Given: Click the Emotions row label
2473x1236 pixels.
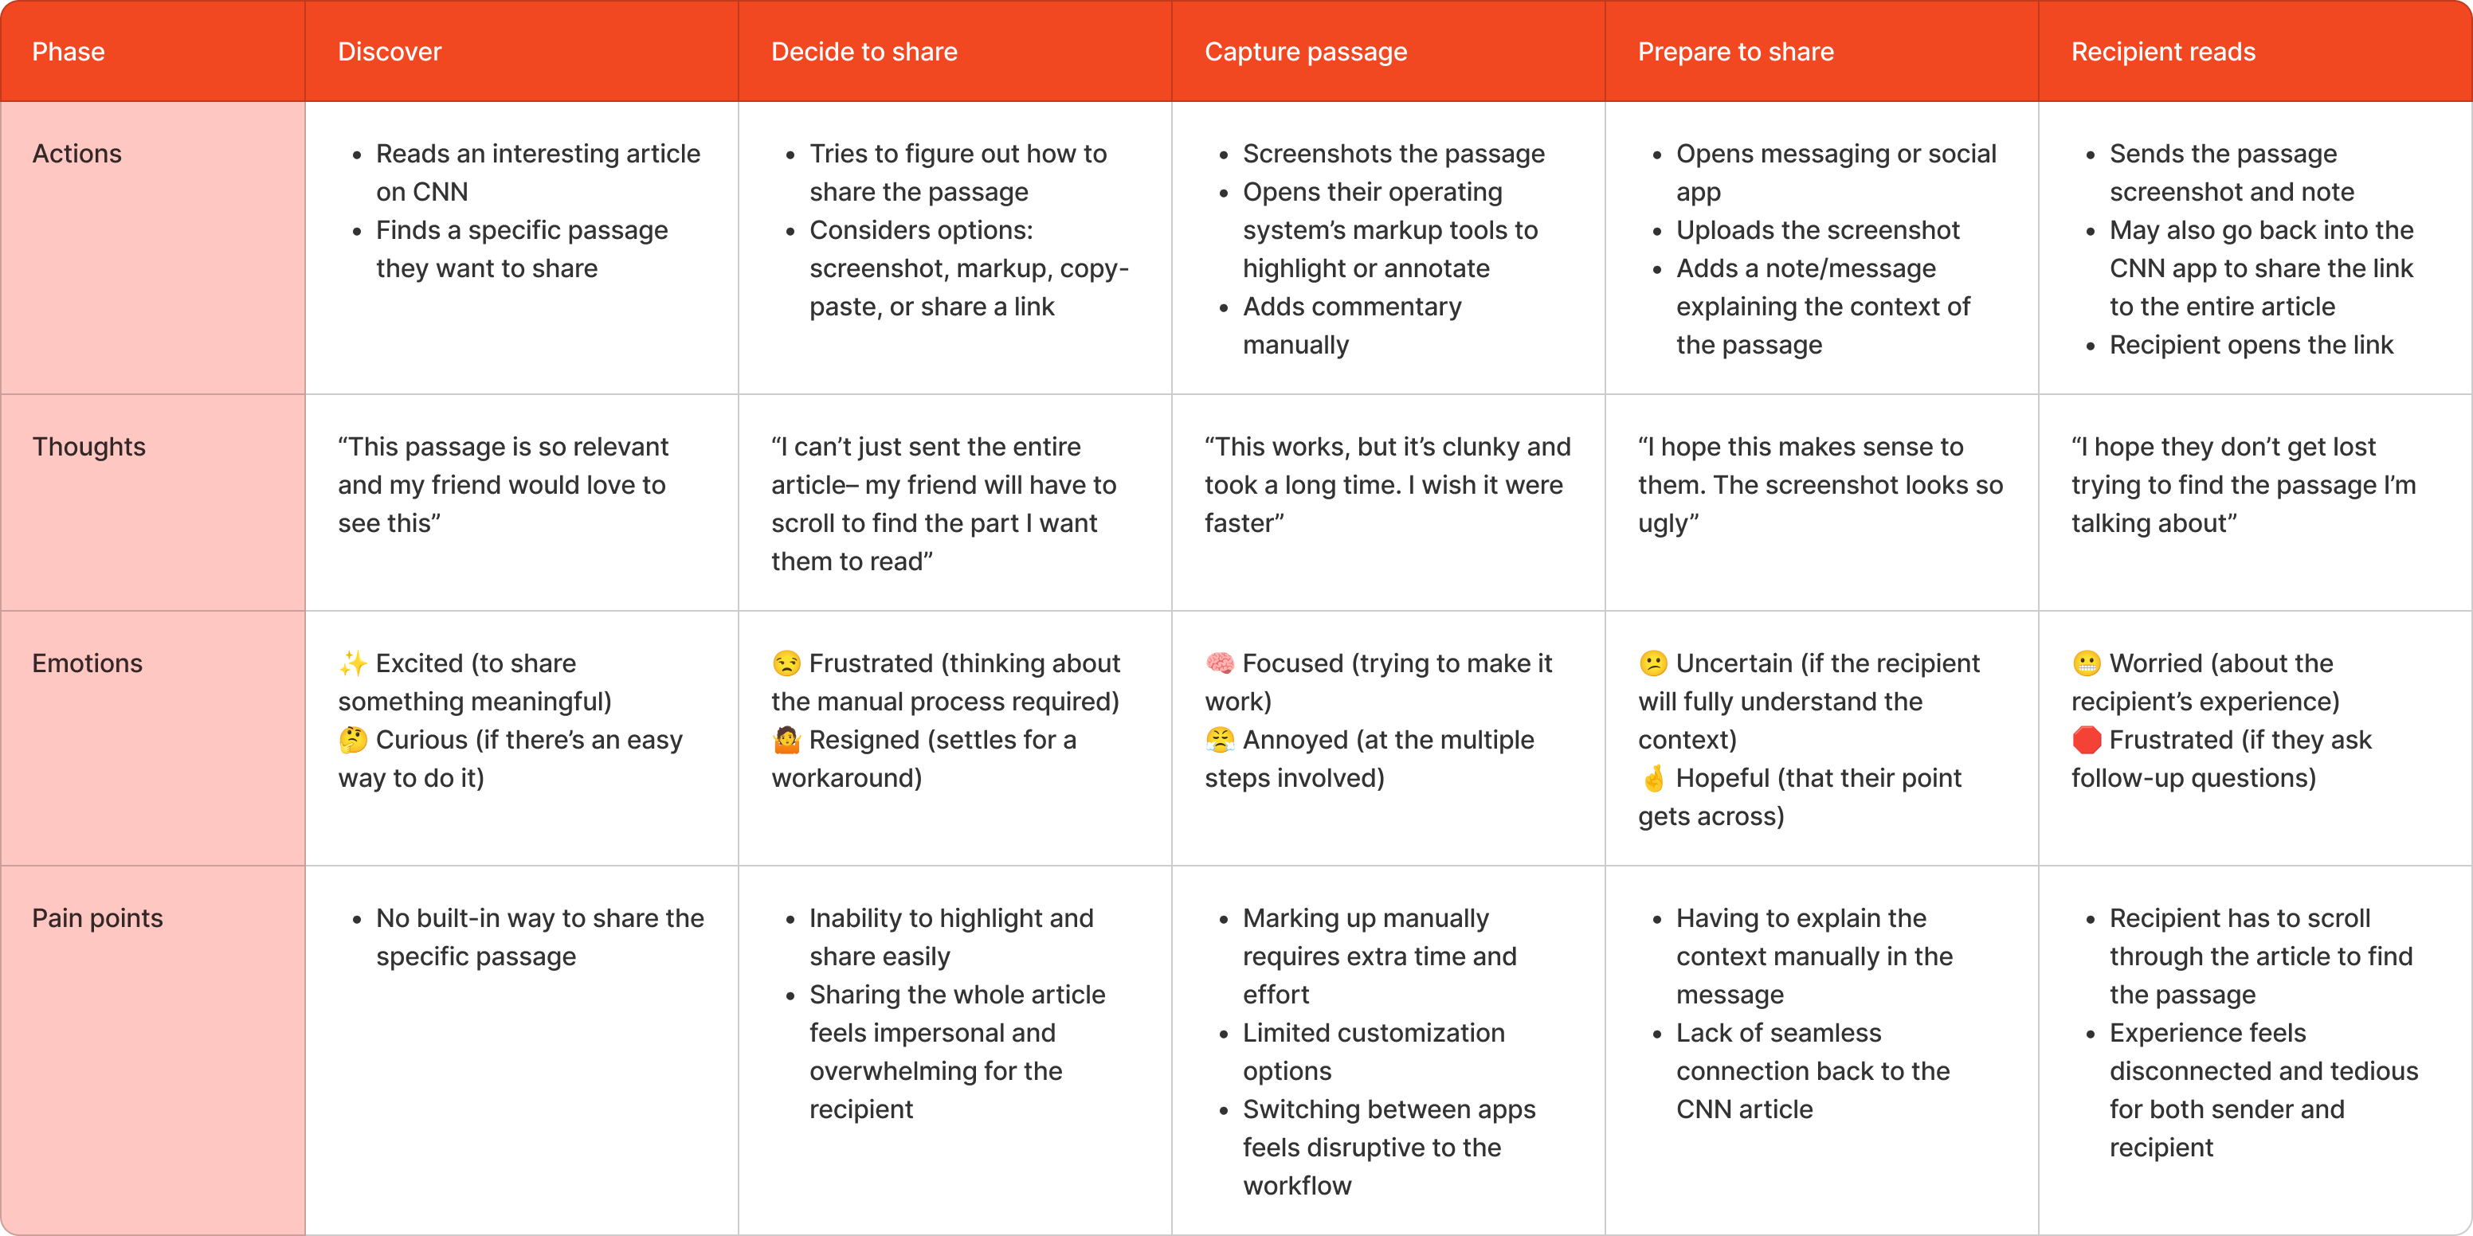Looking at the screenshot, I should pyautogui.click(x=88, y=663).
